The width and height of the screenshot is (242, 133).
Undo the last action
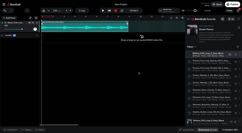click(x=5, y=11)
